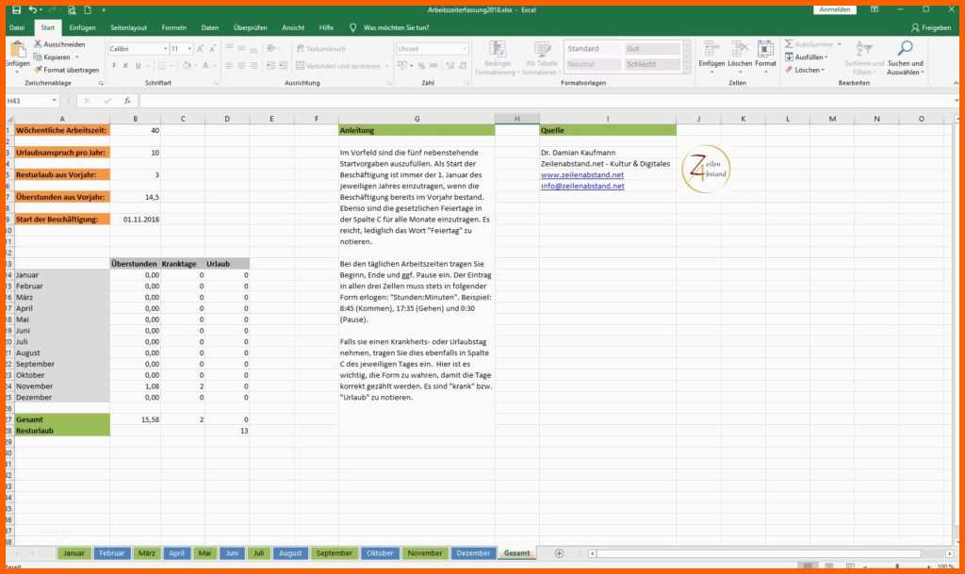Expand the Calibri font name dropdown

[x=165, y=49]
